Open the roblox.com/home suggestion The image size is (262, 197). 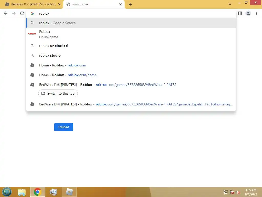[x=131, y=75]
